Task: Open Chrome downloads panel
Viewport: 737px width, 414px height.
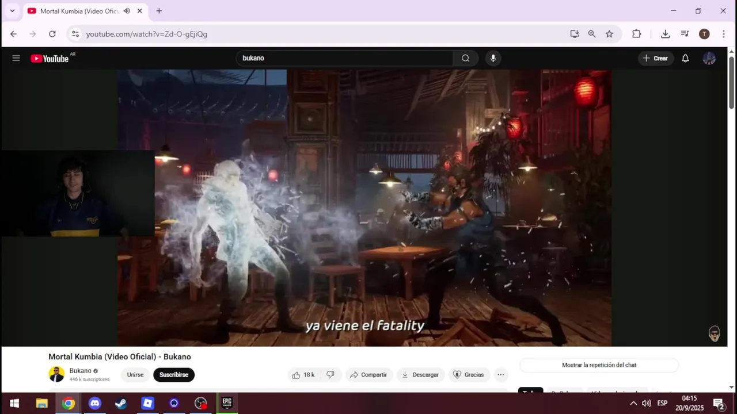Action: coord(665,34)
